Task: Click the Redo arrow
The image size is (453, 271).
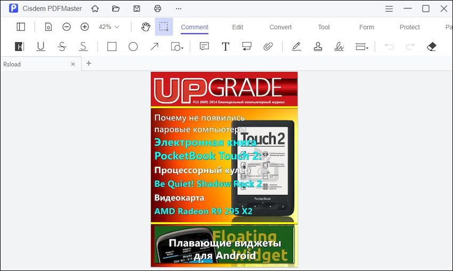Action: [x=410, y=46]
